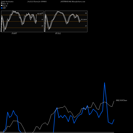
Task: Open the FULL stochastic chart panel
Action: coord(66,21)
